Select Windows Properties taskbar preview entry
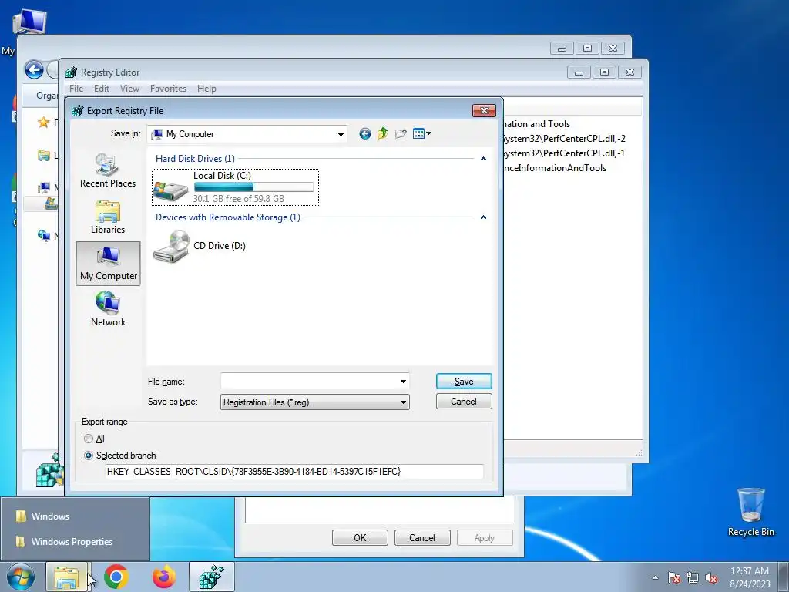Screen dimensions: 789x592 point(75,542)
